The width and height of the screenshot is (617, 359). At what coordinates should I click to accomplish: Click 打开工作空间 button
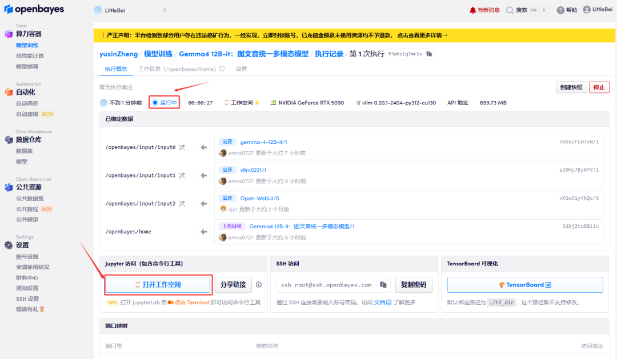click(158, 285)
